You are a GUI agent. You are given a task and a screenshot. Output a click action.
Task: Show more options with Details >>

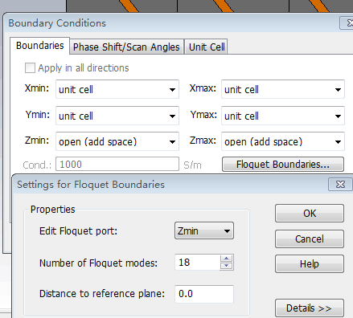(310, 308)
